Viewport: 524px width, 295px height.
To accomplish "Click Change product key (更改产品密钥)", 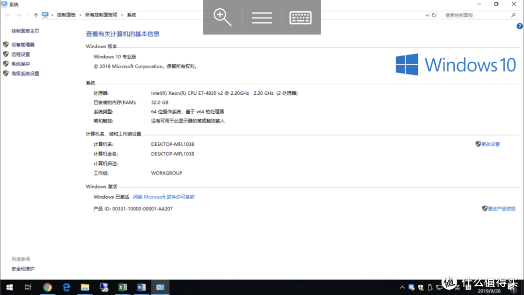I will point(501,208).
